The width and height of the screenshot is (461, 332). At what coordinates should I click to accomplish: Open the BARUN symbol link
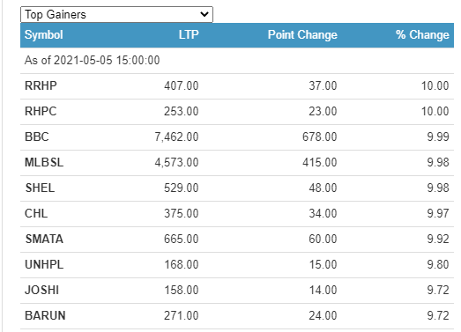pyautogui.click(x=45, y=316)
